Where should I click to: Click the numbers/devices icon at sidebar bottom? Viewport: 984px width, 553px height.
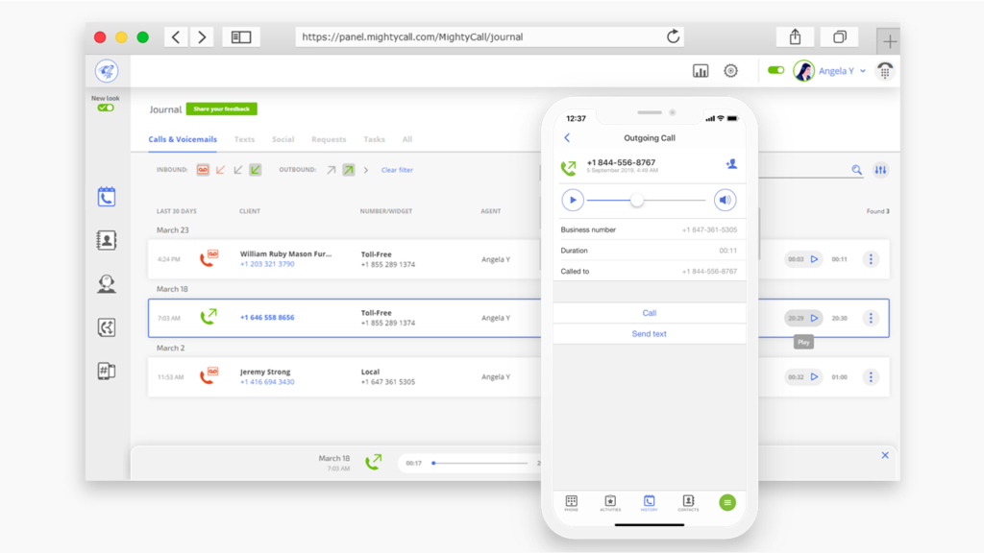(x=107, y=372)
